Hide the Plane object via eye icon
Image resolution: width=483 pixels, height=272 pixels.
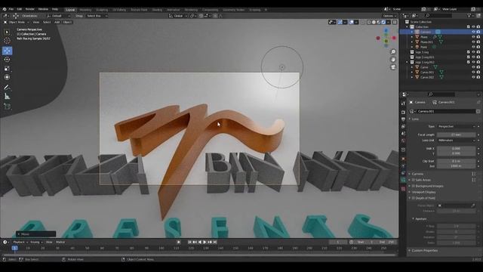coord(473,37)
